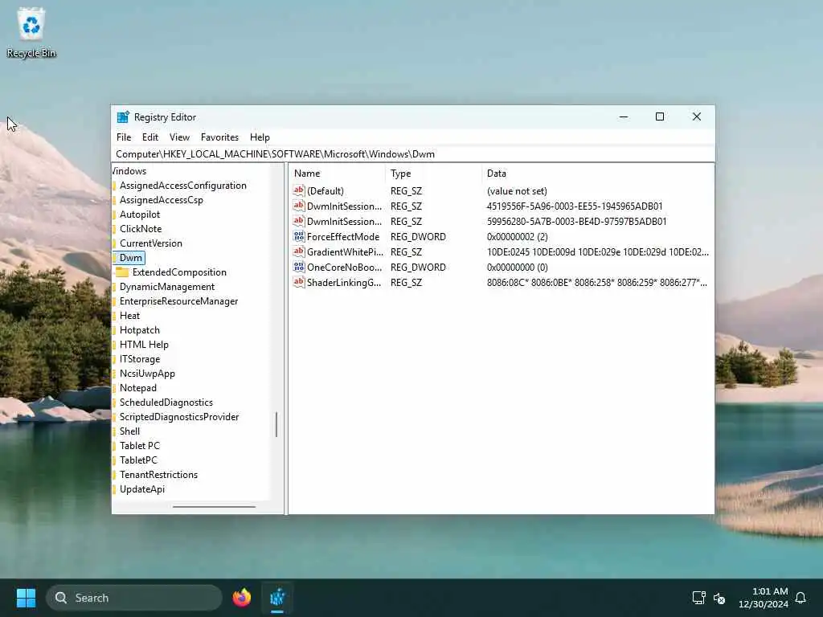Select the NcsiUwpApp key
The width and height of the screenshot is (823, 617).
147,373
